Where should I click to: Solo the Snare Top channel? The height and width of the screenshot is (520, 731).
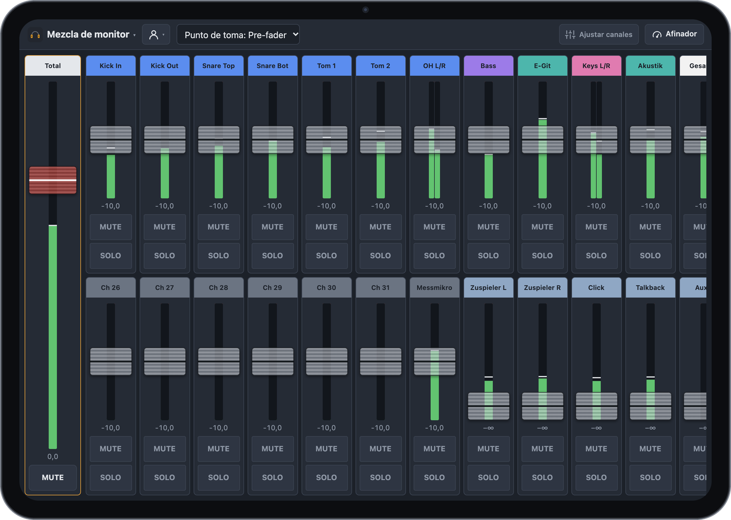click(x=219, y=256)
